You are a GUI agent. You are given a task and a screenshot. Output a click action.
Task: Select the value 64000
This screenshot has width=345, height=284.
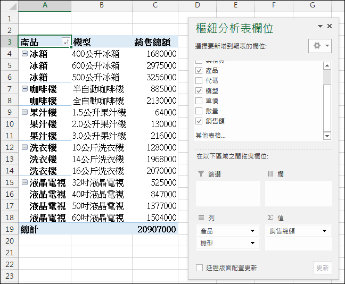[155, 112]
